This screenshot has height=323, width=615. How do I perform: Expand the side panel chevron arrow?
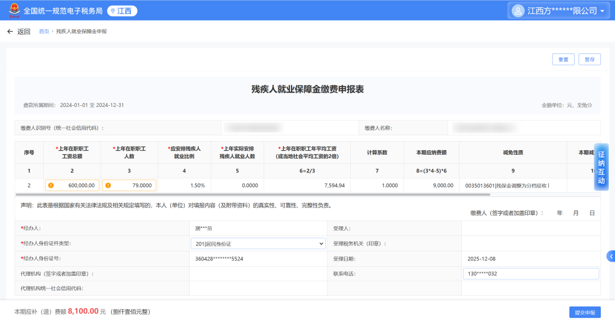(x=611, y=256)
